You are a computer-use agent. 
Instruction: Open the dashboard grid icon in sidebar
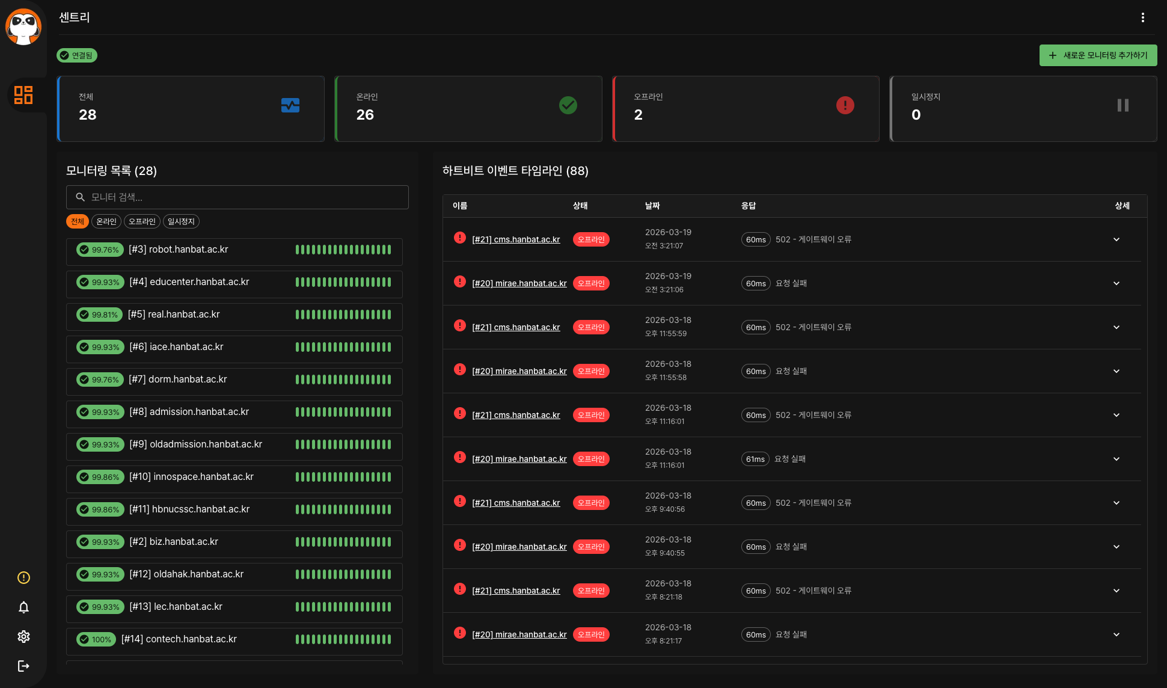(23, 95)
